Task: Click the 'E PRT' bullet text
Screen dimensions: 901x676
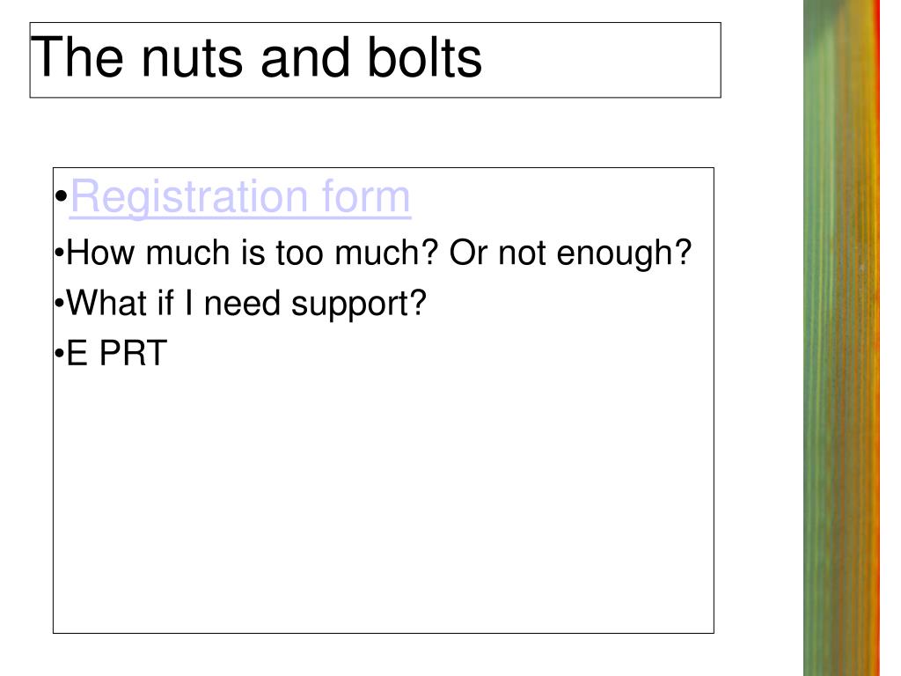Action: 116,354
